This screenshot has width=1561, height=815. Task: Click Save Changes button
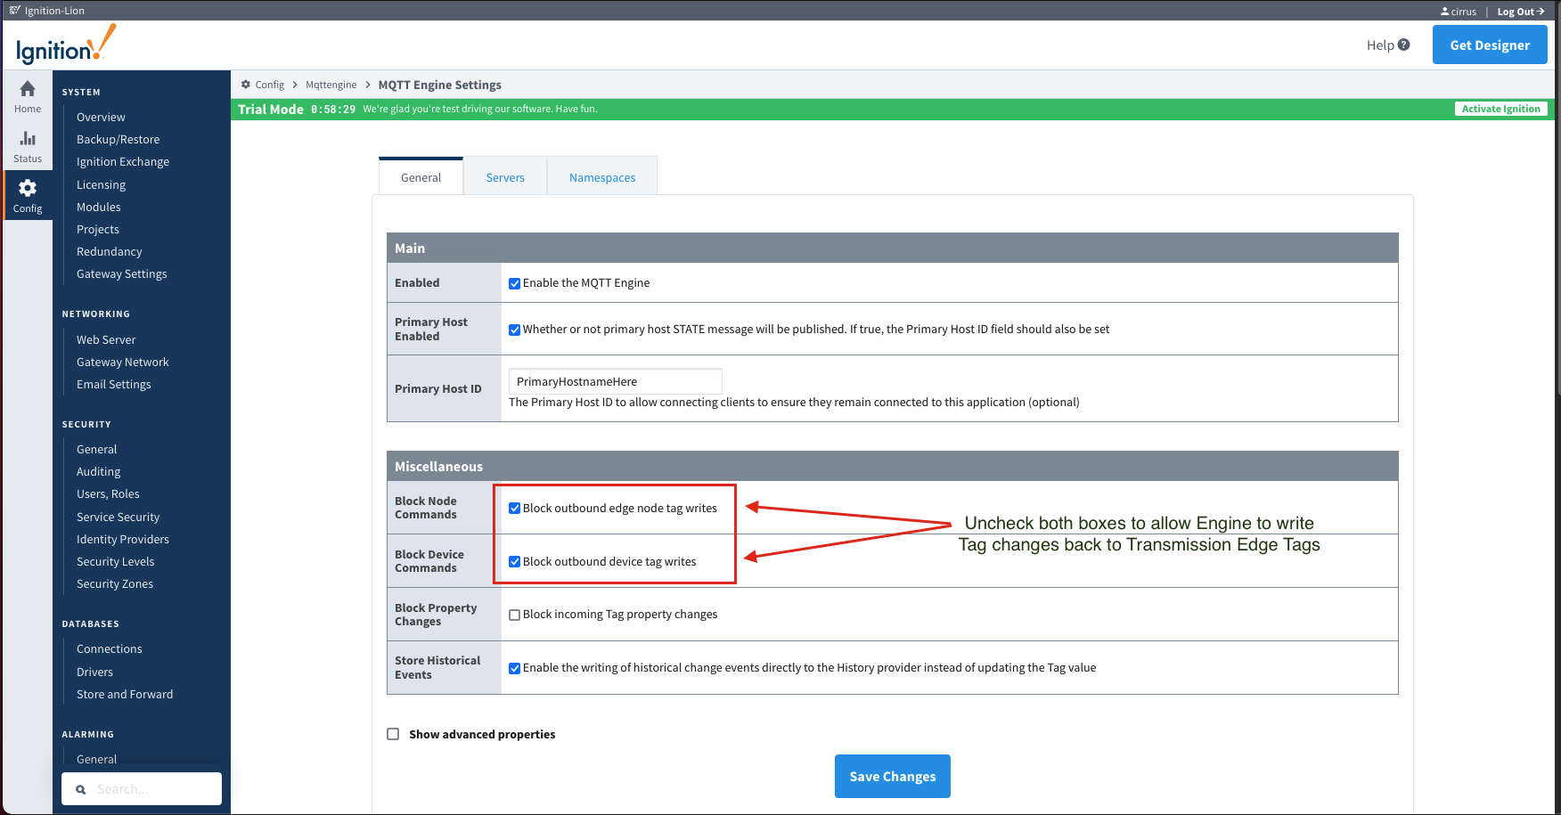pyautogui.click(x=893, y=777)
